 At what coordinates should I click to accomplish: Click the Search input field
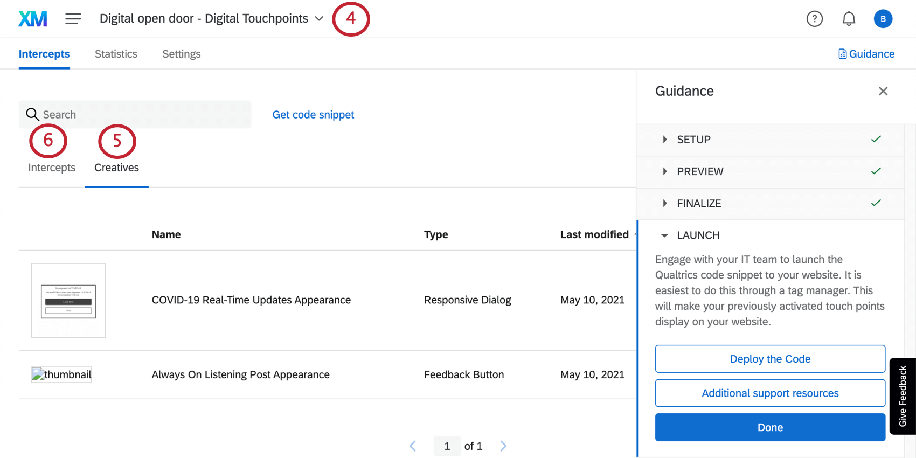point(140,115)
